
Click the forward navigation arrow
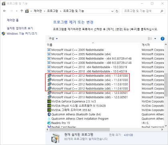[11, 11]
